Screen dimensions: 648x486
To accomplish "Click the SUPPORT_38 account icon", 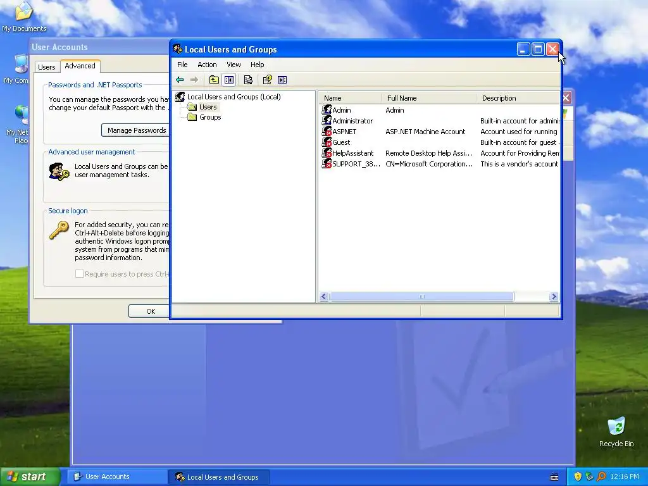I will (327, 164).
